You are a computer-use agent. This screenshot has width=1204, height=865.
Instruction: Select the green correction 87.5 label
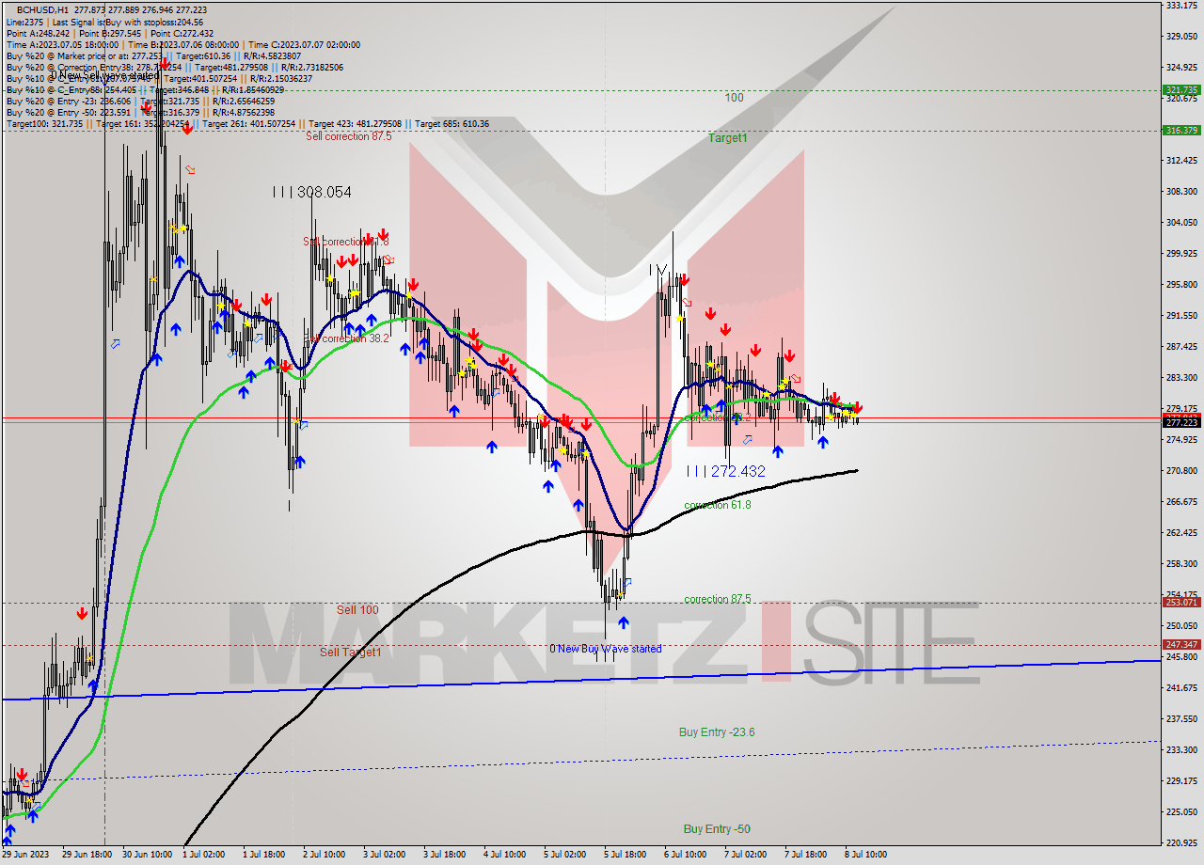(x=718, y=599)
